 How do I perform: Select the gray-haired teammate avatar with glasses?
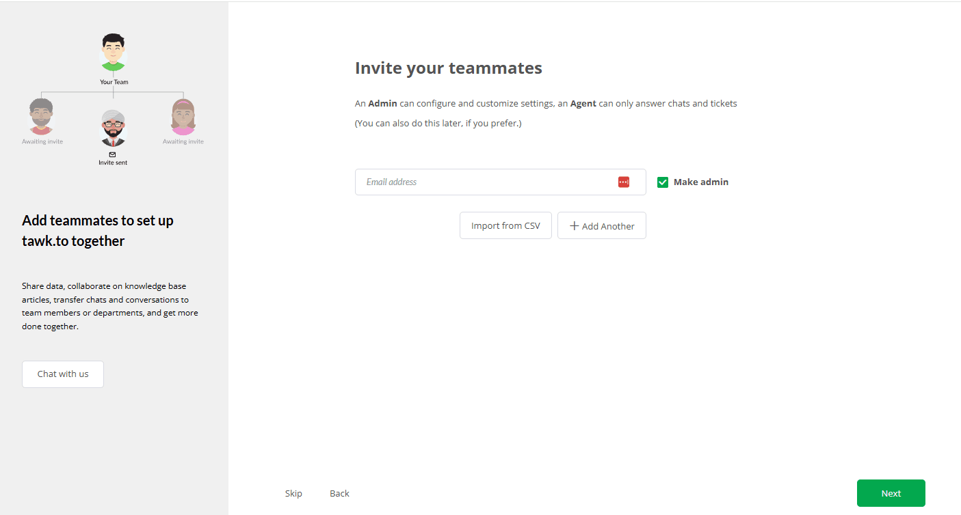pos(113,128)
